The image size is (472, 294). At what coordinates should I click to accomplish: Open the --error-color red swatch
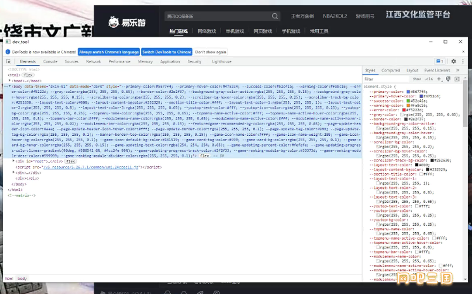(x=404, y=110)
